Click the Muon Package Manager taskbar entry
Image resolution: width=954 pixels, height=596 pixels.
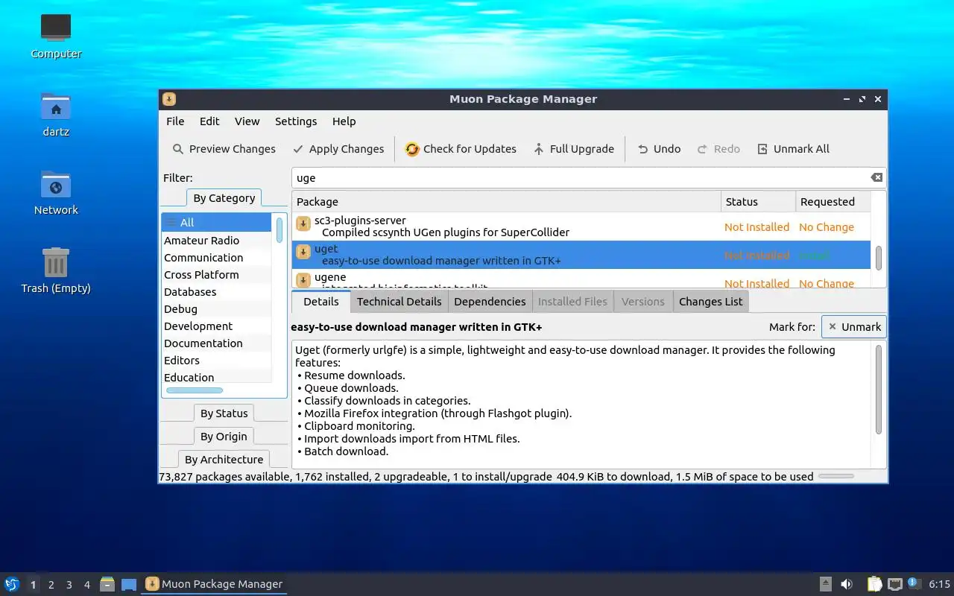(214, 584)
